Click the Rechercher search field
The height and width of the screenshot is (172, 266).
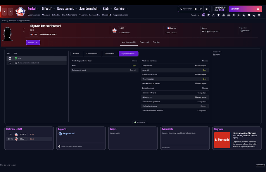(x=185, y=9)
